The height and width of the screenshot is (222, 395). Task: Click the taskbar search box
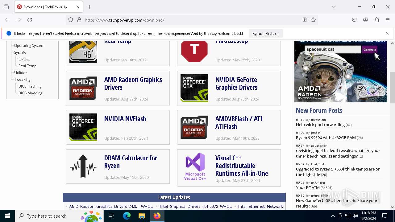(x=59, y=216)
